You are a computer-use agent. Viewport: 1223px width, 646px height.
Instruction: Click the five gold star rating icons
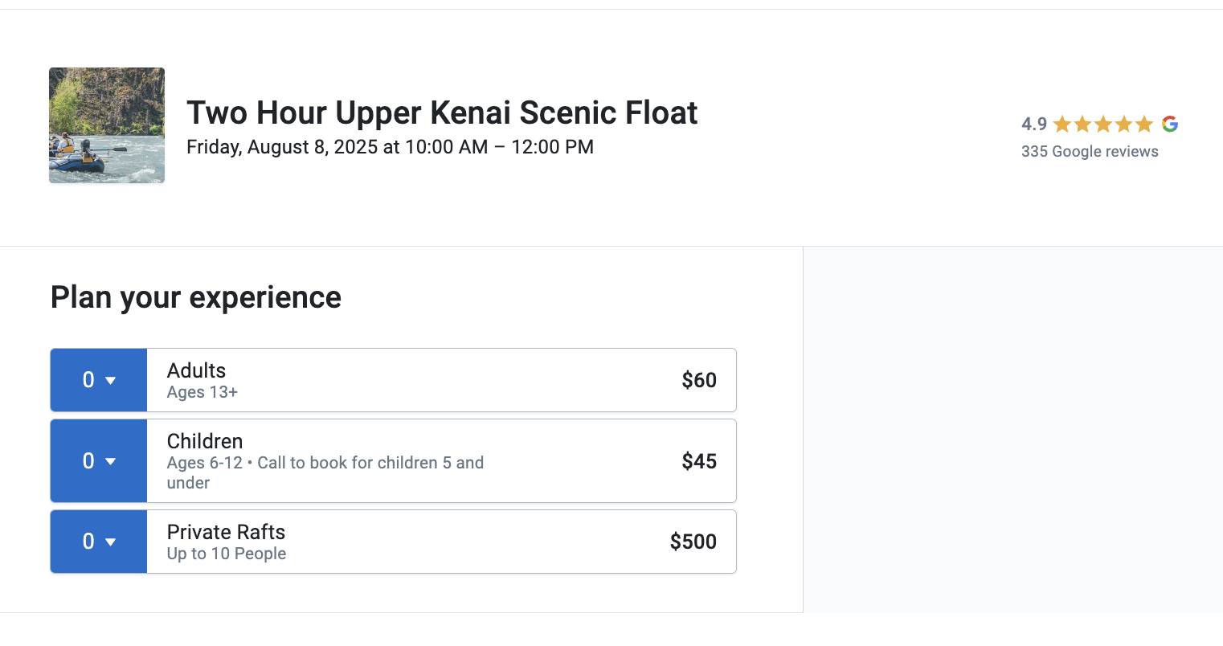[x=1102, y=124]
